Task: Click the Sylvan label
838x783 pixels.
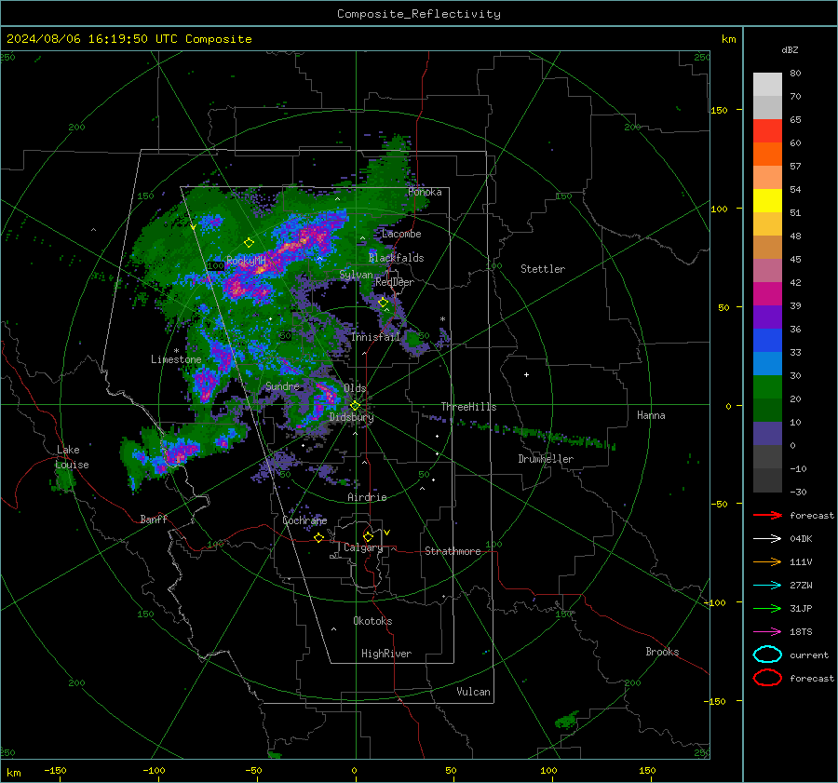Action: [x=356, y=275]
